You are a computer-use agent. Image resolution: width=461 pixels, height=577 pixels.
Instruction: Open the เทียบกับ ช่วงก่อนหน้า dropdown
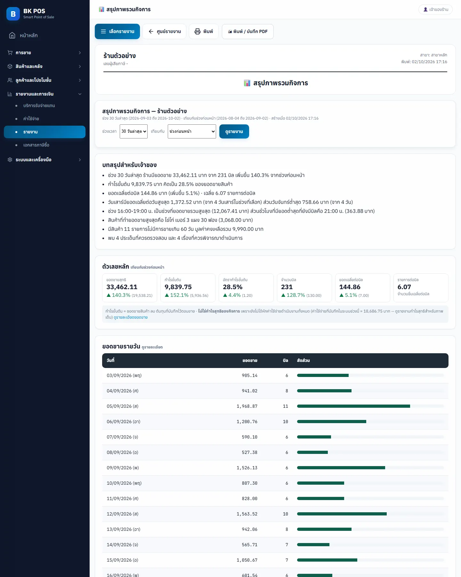click(x=192, y=131)
